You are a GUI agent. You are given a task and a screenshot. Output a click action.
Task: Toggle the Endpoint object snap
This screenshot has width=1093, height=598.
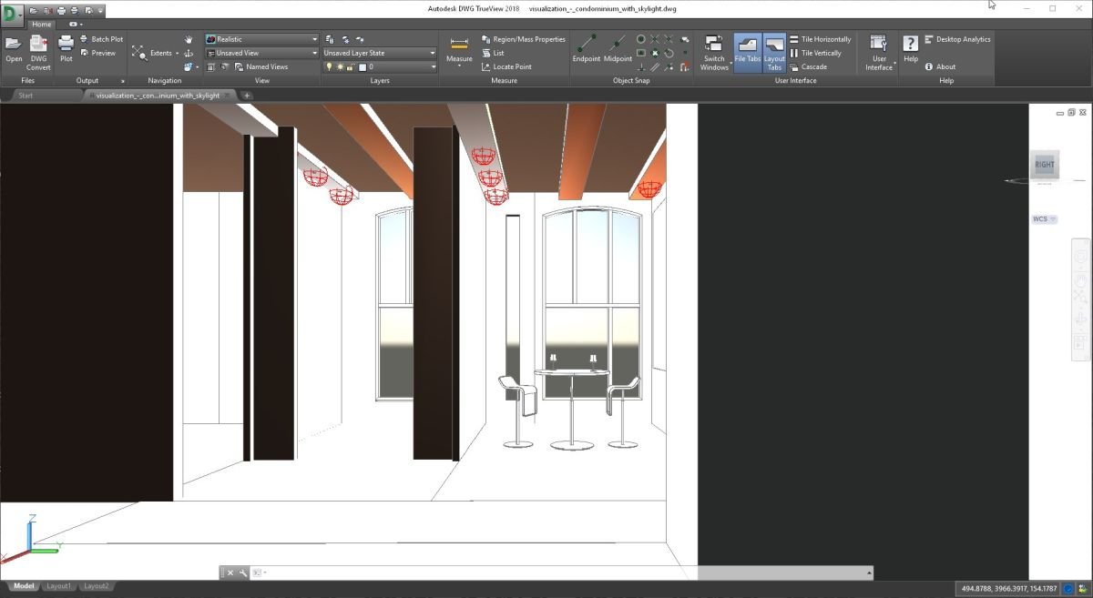pyautogui.click(x=586, y=52)
